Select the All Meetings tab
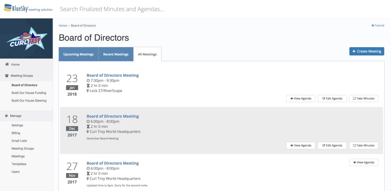The width and height of the screenshot is (391, 191). [147, 54]
